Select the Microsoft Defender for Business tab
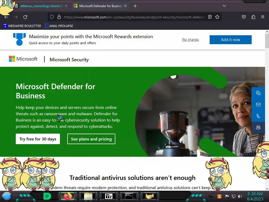 pyautogui.click(x=101, y=6)
